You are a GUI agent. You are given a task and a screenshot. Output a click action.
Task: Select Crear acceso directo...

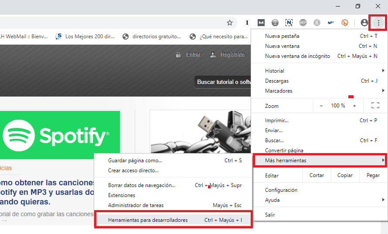(x=174, y=170)
